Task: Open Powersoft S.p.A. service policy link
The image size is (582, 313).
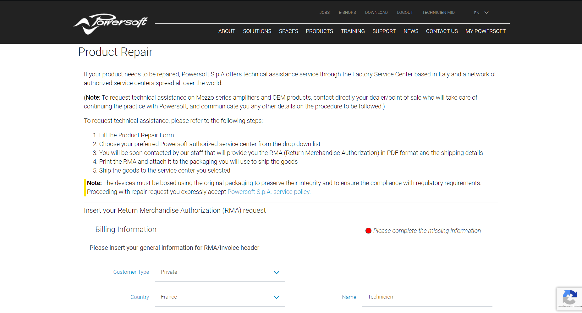Action: (x=268, y=192)
